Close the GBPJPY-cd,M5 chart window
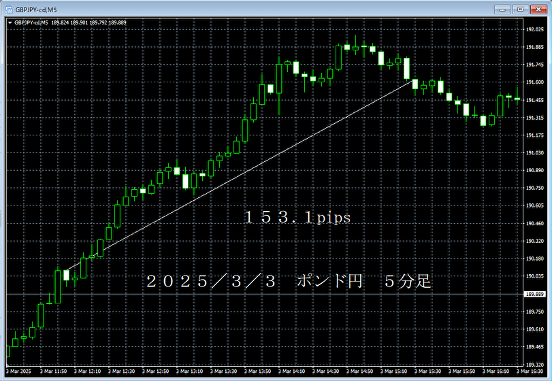The width and height of the screenshot is (552, 381). (x=538, y=9)
